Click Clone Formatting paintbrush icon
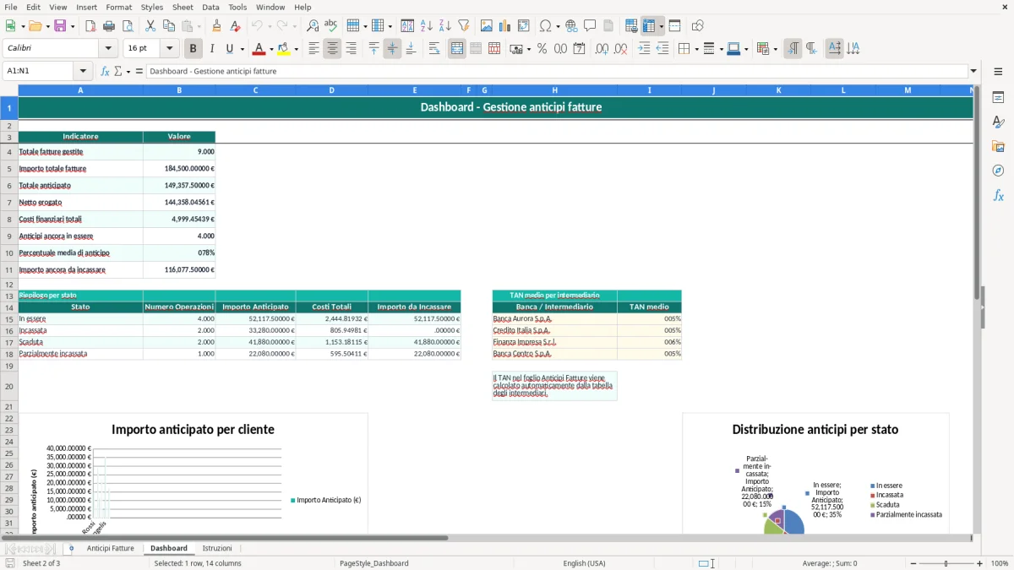This screenshot has width=1014, height=570. pos(217,26)
